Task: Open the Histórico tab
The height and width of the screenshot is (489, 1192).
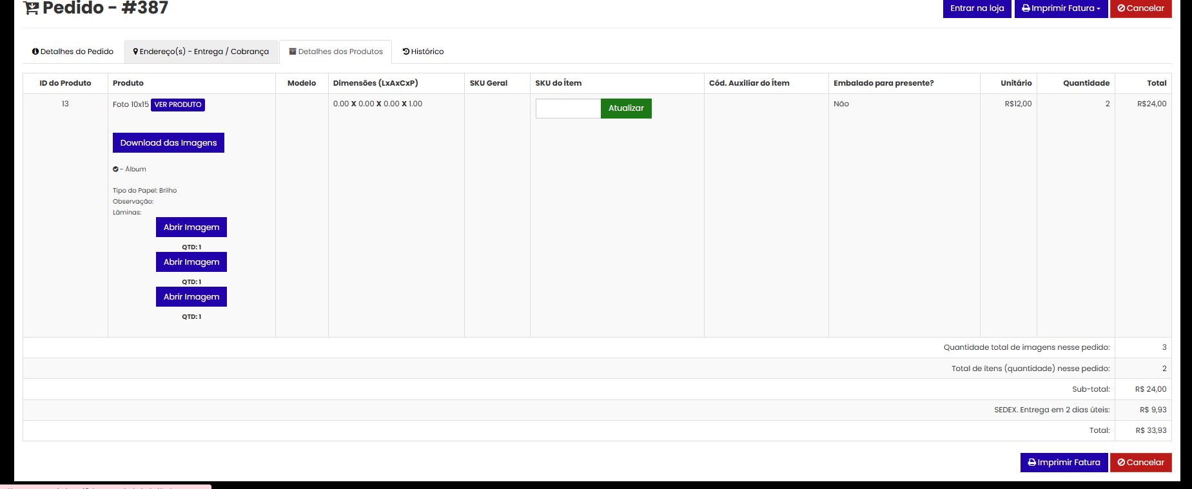Action: [424, 52]
